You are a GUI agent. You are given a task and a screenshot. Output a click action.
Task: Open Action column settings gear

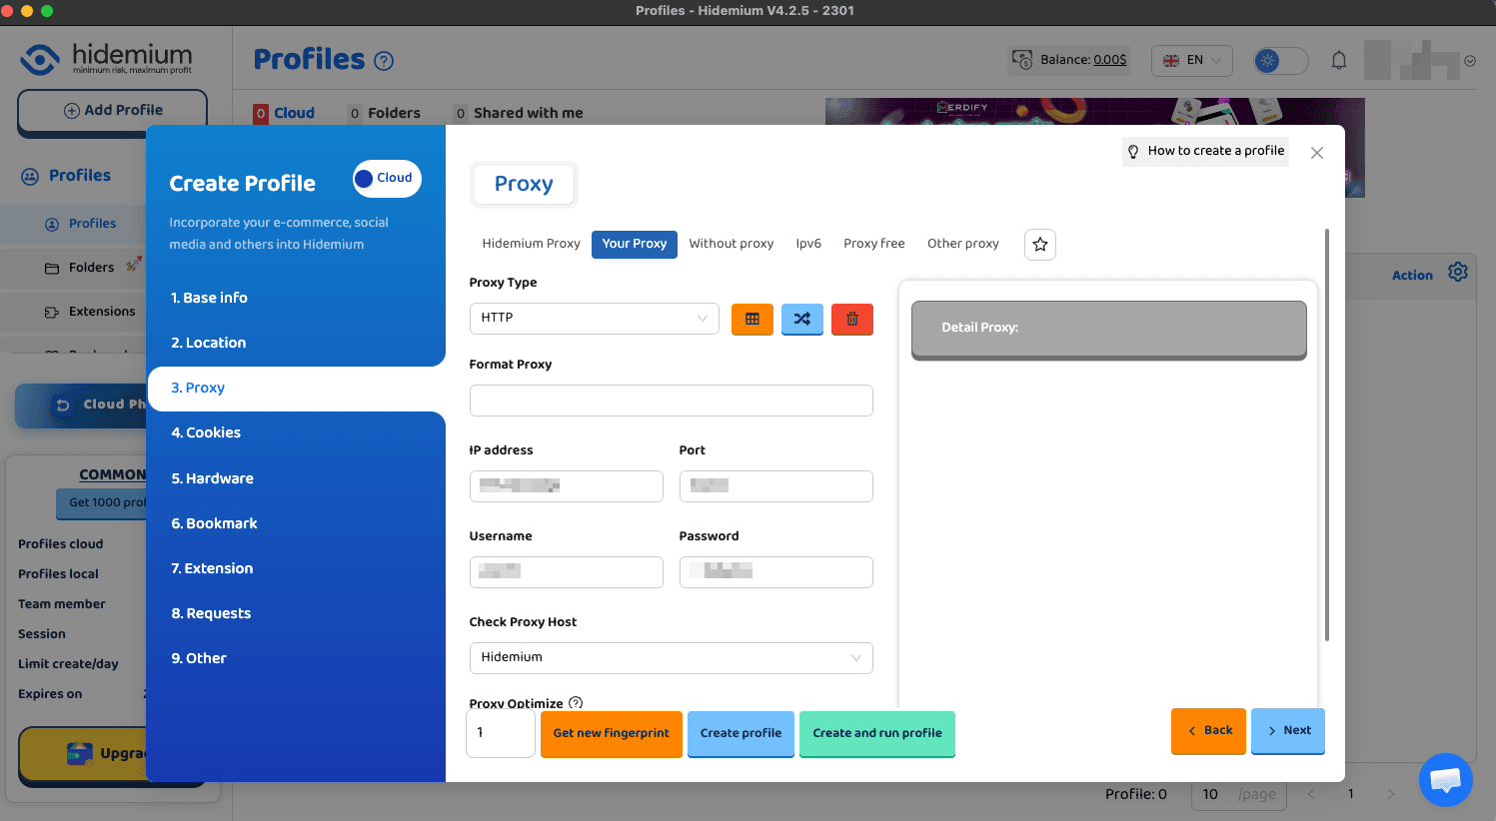1458,271
